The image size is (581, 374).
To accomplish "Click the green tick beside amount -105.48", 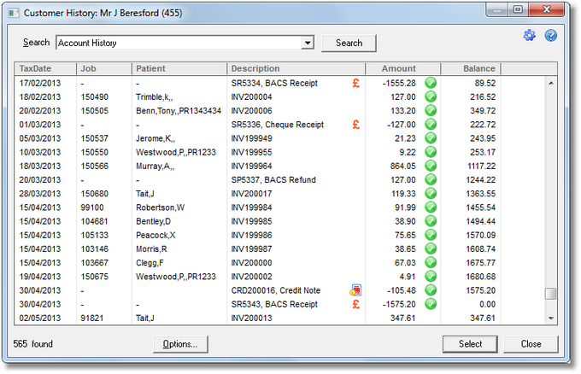I will pyautogui.click(x=431, y=290).
